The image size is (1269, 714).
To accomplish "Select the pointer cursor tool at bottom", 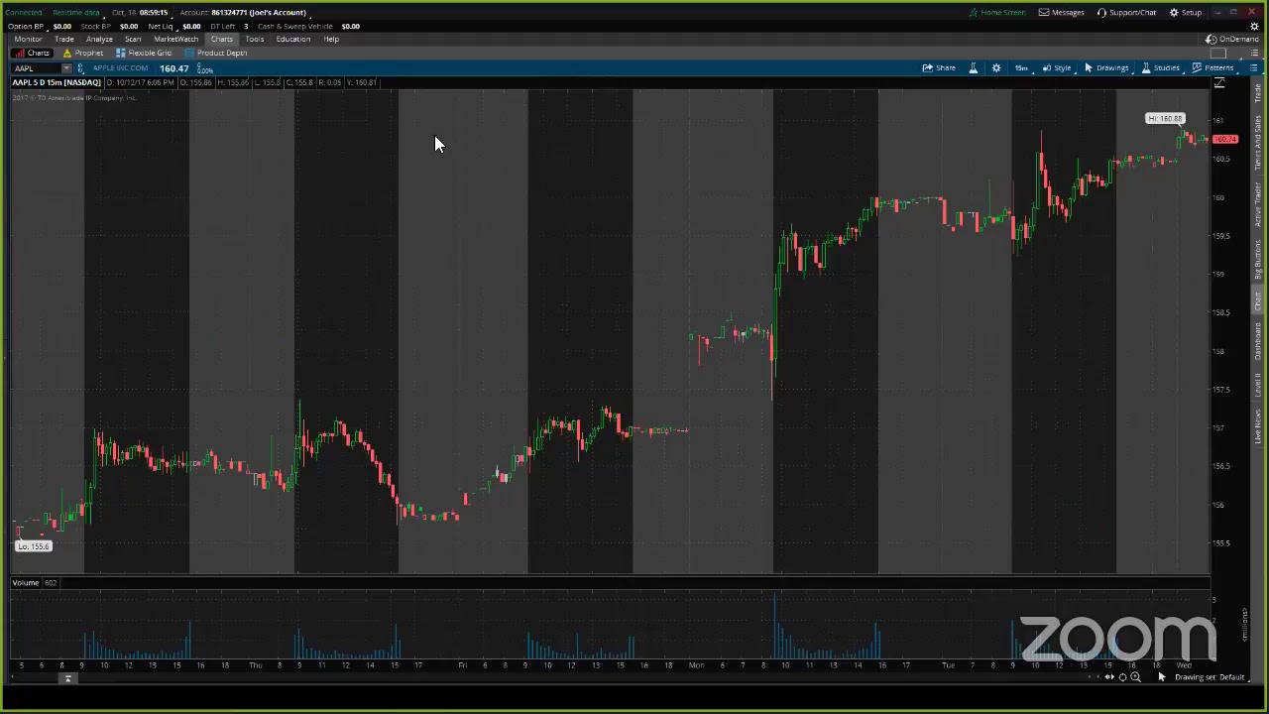I will [x=1162, y=677].
